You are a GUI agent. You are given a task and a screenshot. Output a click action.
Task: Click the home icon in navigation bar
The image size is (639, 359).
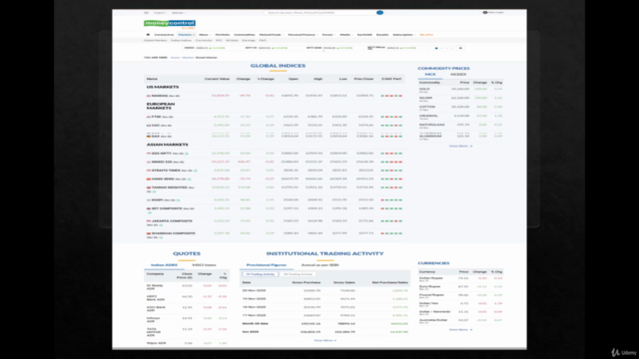tap(148, 35)
